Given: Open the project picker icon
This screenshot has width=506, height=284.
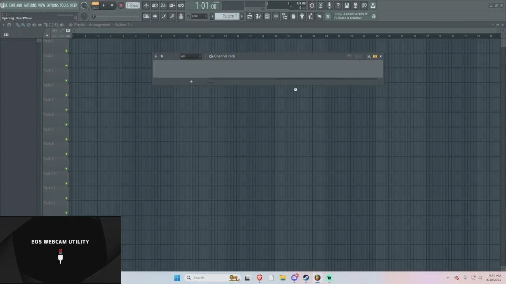Looking at the screenshot, I should click(293, 16).
